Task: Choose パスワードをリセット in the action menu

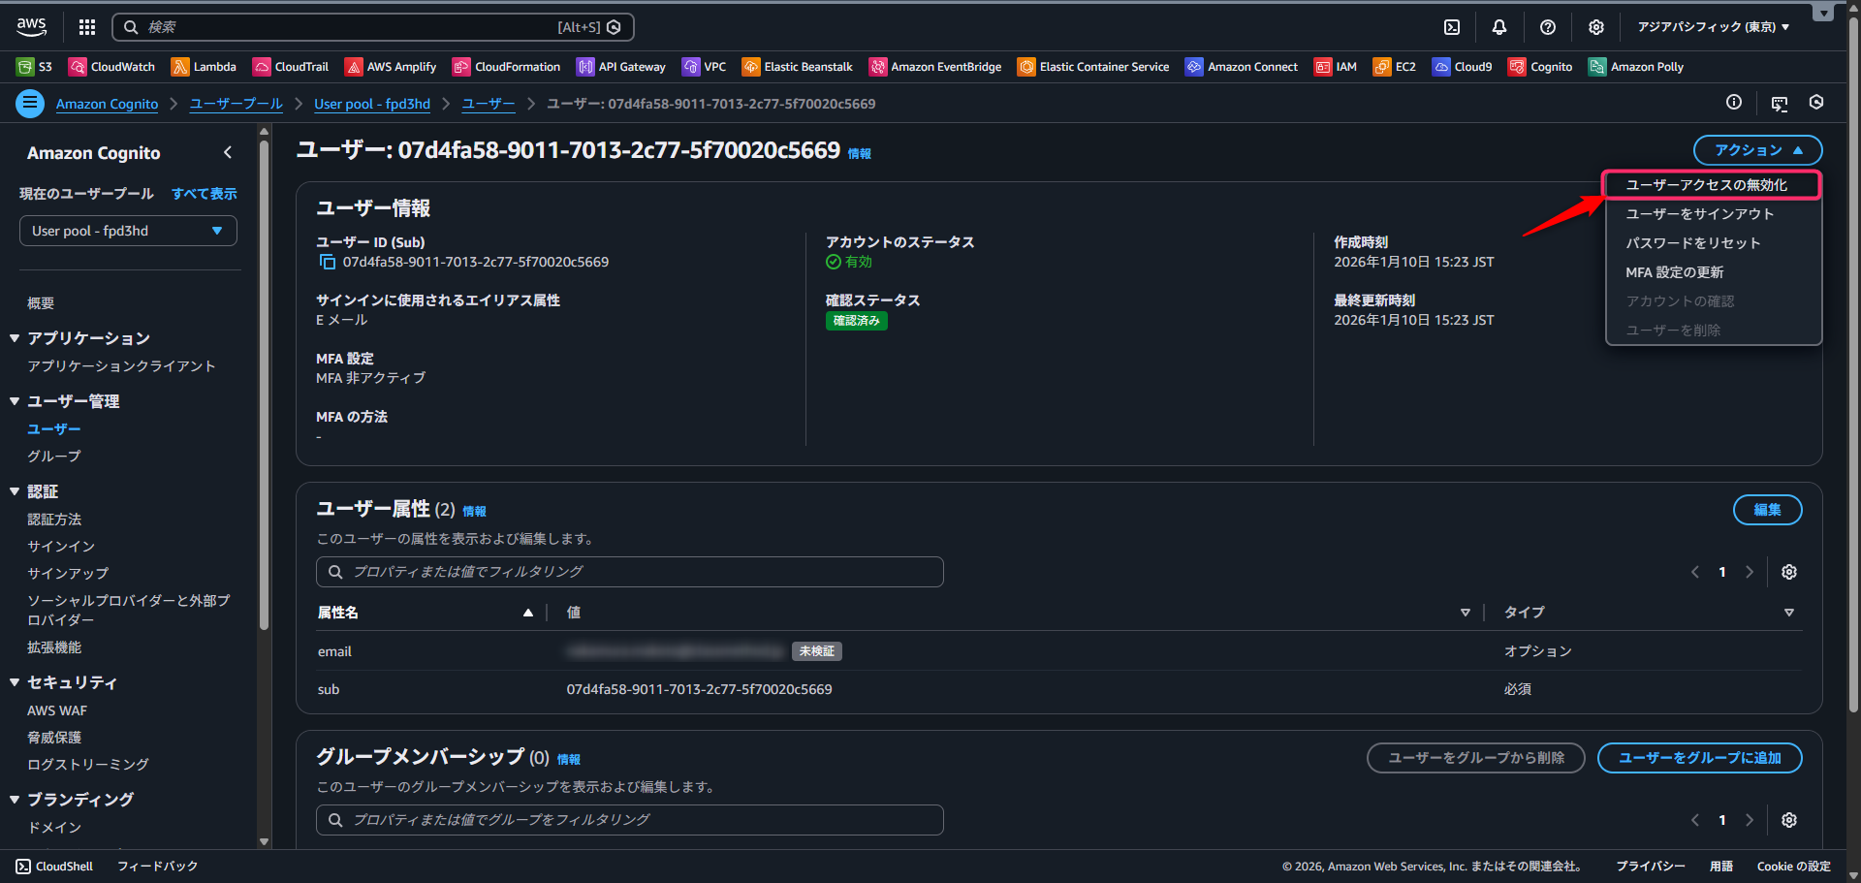Action: pyautogui.click(x=1692, y=243)
